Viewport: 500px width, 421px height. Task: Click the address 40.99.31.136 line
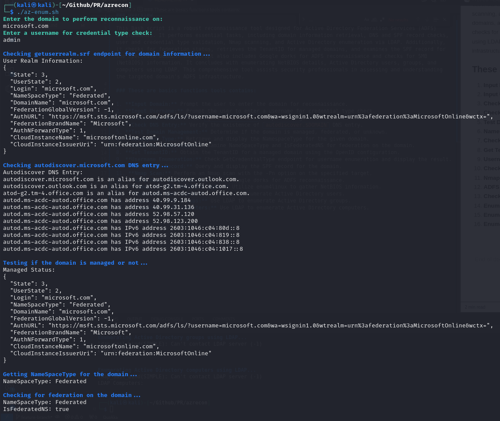pos(99,207)
